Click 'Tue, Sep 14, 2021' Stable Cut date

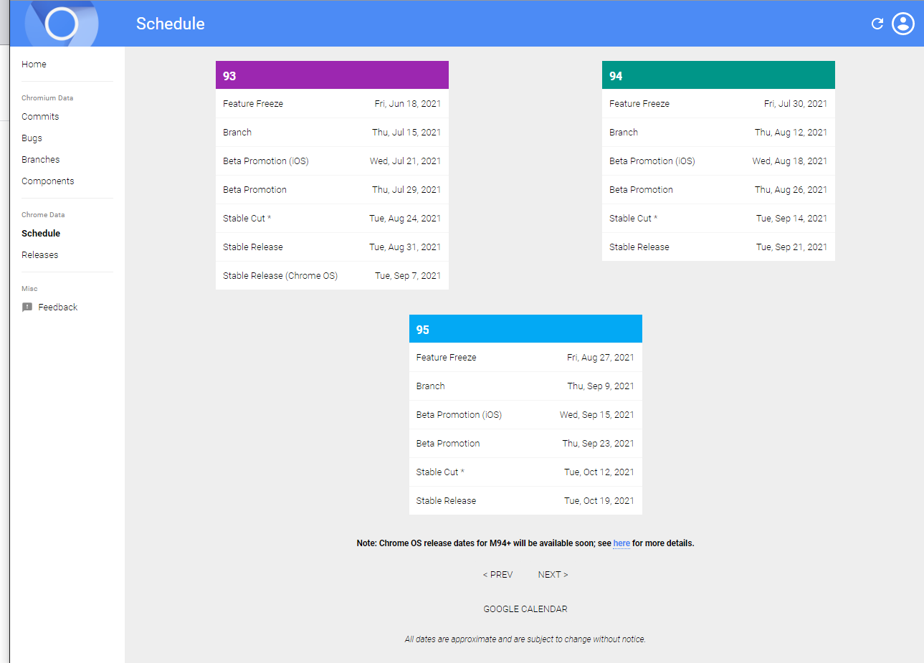(x=791, y=219)
